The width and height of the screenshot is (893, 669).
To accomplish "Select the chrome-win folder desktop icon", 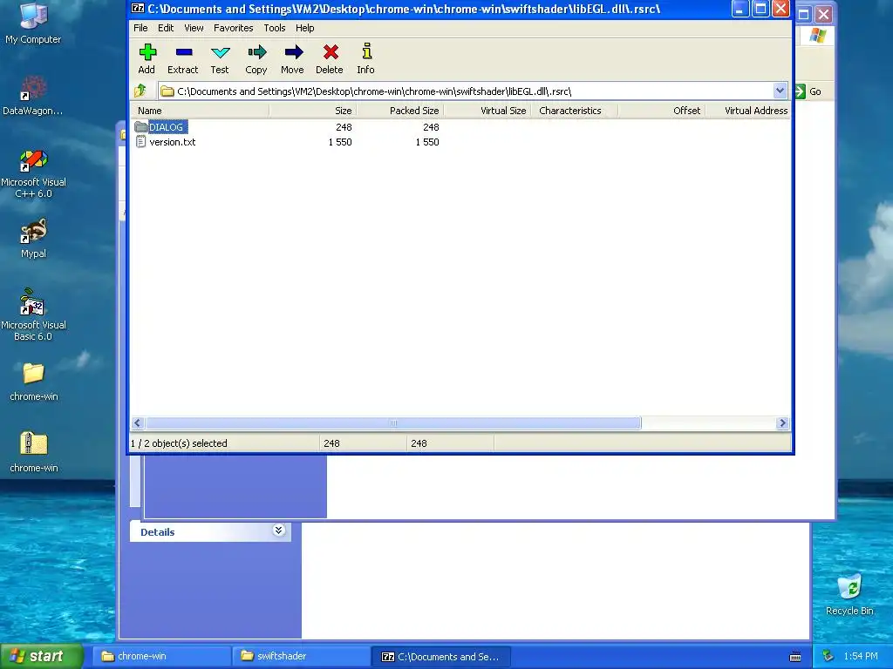I will pos(34,382).
